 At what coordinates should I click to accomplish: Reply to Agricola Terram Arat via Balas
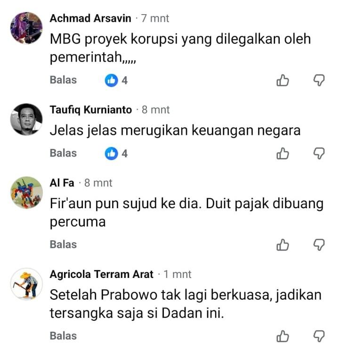pos(63,336)
